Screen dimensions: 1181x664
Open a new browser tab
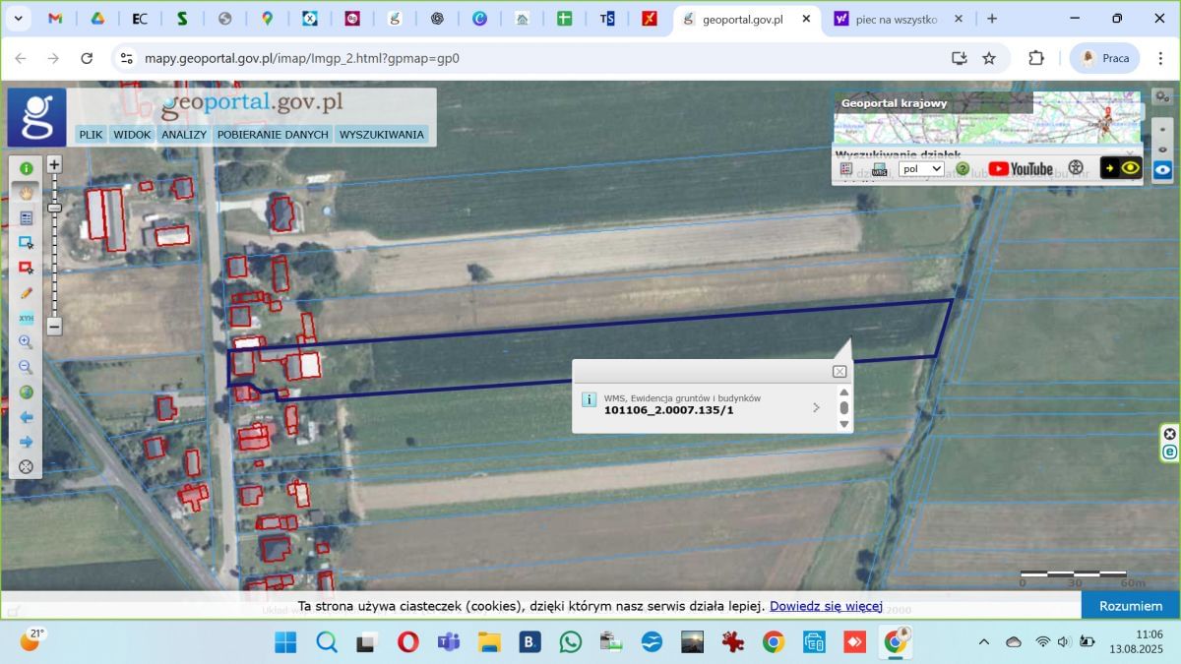992,19
